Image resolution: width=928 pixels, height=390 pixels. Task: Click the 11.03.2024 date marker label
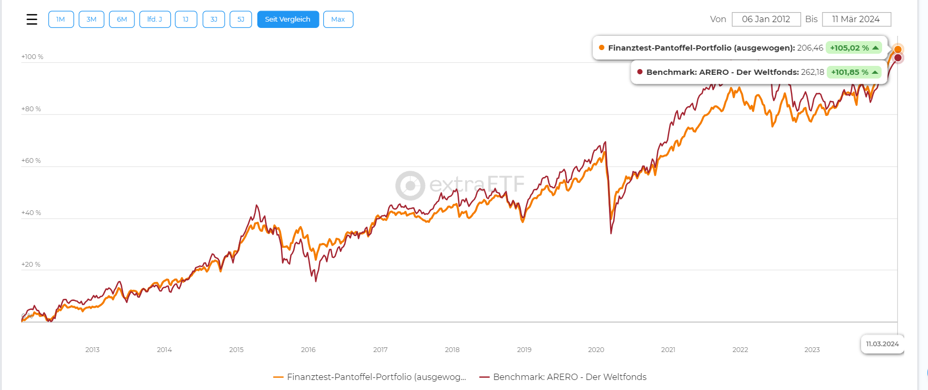pyautogui.click(x=882, y=344)
